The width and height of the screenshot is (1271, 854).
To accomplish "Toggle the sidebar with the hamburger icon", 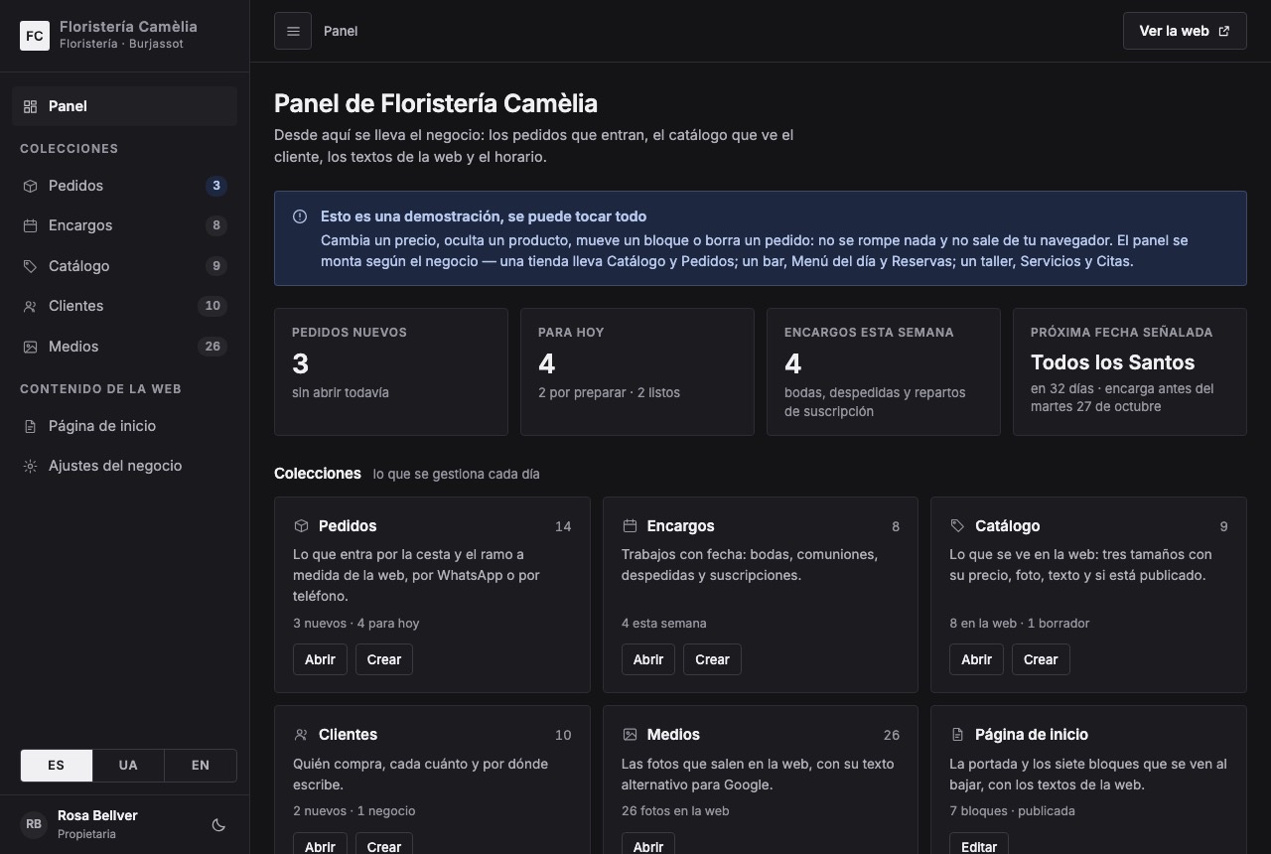I will pos(293,31).
